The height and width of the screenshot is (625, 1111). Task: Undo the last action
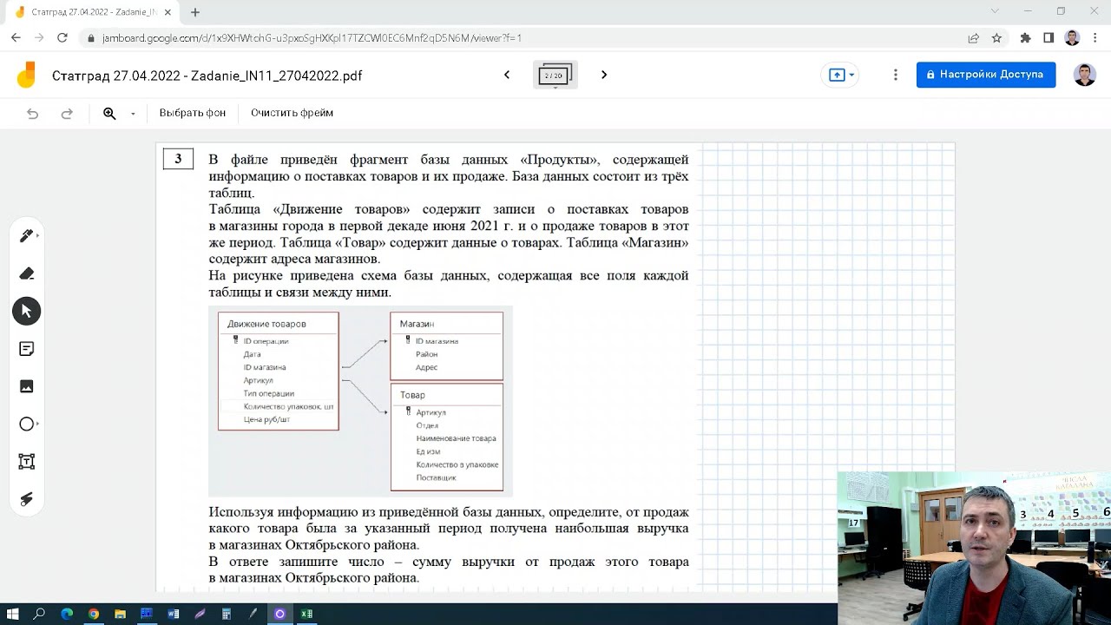coord(33,114)
